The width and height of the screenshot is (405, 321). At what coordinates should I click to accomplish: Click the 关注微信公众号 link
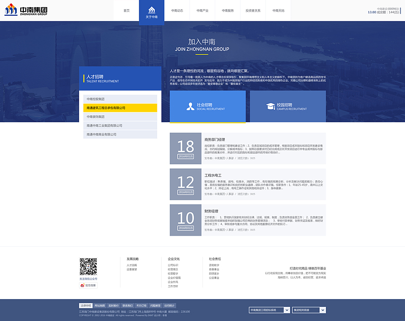pyautogui.click(x=88, y=279)
